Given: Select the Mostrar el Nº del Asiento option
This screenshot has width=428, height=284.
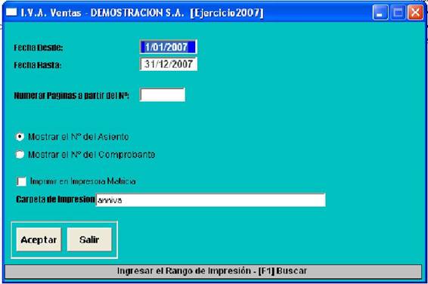Looking at the screenshot, I should (20, 137).
